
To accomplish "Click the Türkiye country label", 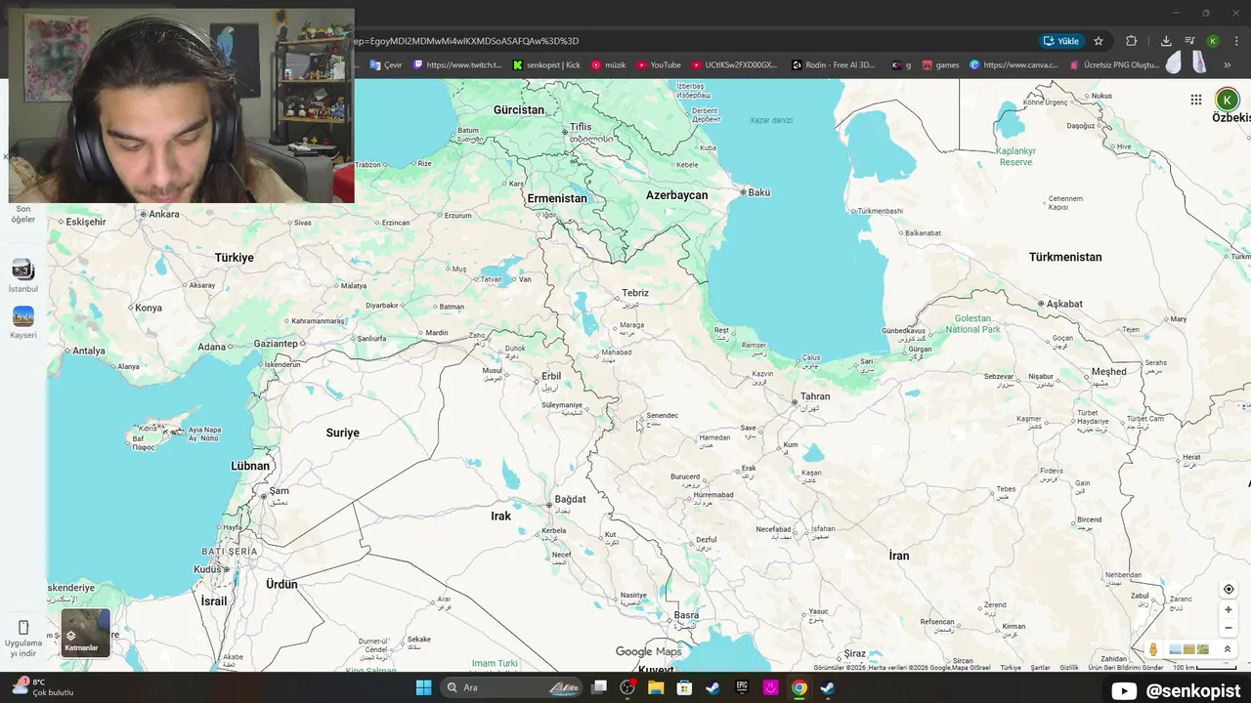I will [234, 258].
